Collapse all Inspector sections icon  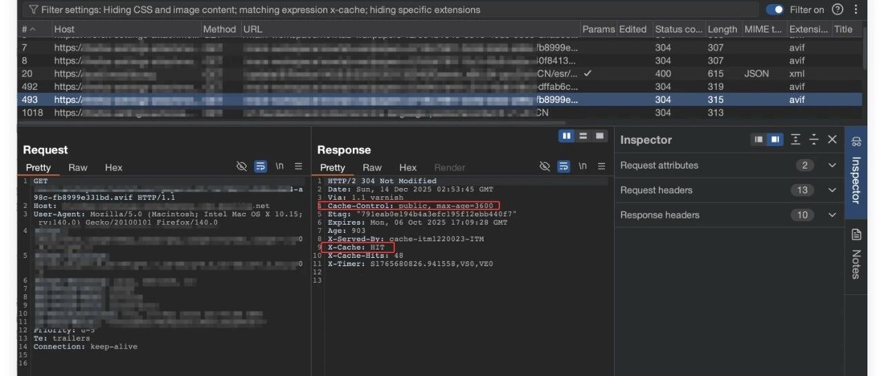click(814, 140)
